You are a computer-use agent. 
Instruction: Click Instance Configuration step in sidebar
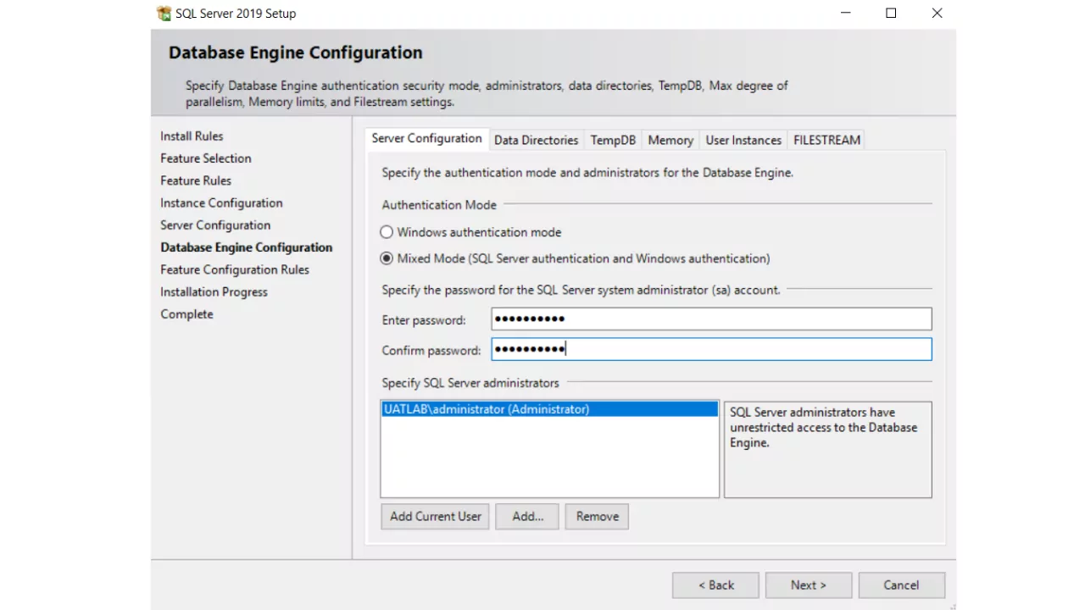point(221,203)
